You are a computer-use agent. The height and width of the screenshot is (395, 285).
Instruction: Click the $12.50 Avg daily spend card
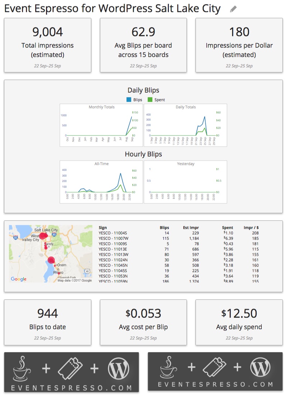[x=239, y=322]
